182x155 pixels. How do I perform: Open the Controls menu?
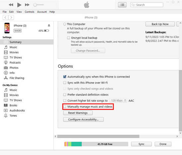click(29, 12)
